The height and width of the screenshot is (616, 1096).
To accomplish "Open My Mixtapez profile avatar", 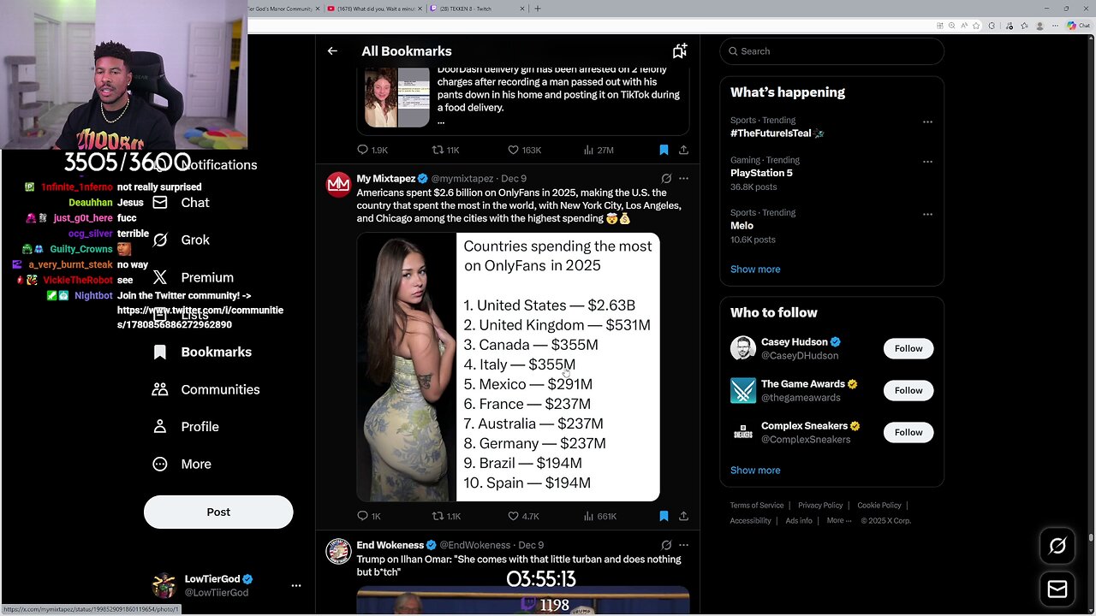I will [338, 185].
